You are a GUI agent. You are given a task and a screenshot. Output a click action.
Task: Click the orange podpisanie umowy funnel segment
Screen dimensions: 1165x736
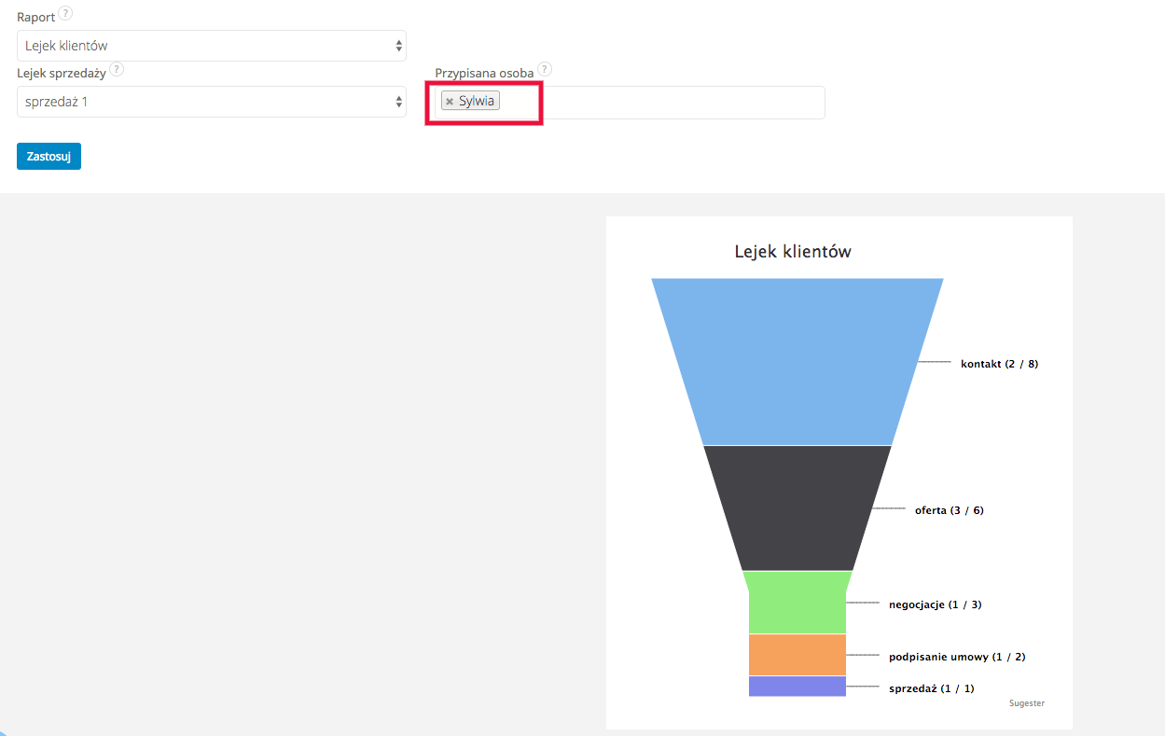click(x=797, y=655)
